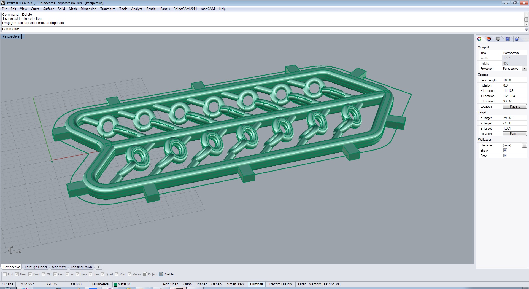Open the blue cube panel tab

pos(517,39)
